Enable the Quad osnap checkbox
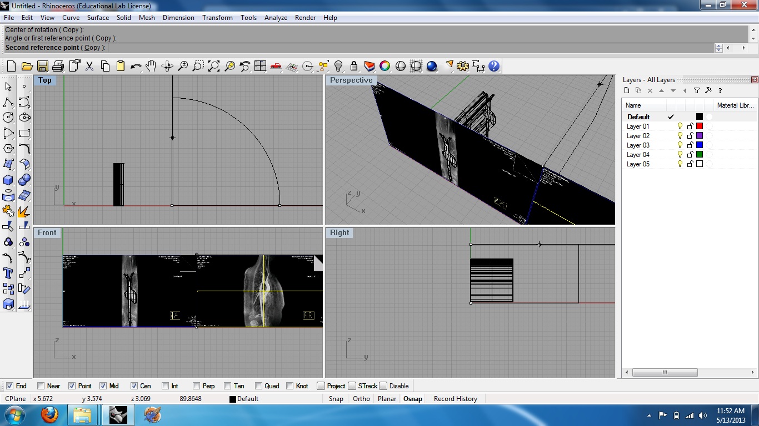 tap(259, 386)
